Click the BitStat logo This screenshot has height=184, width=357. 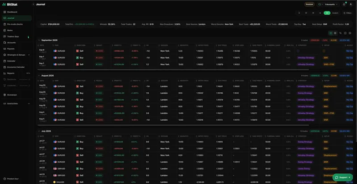[10, 4]
